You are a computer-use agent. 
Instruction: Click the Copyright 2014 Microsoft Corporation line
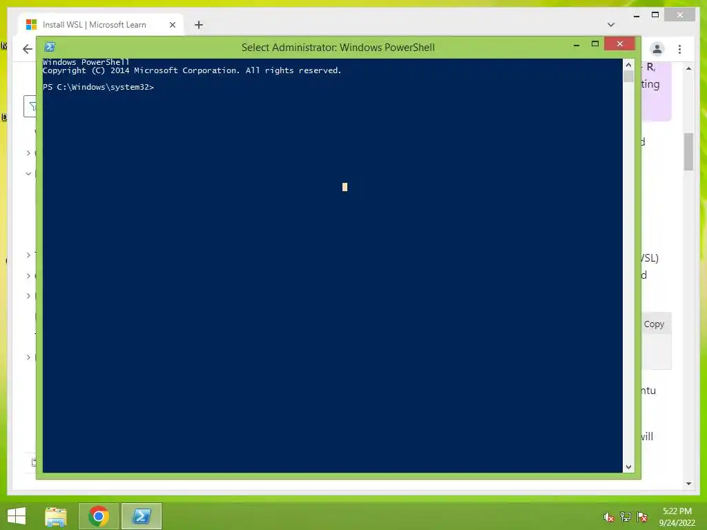[192, 71]
